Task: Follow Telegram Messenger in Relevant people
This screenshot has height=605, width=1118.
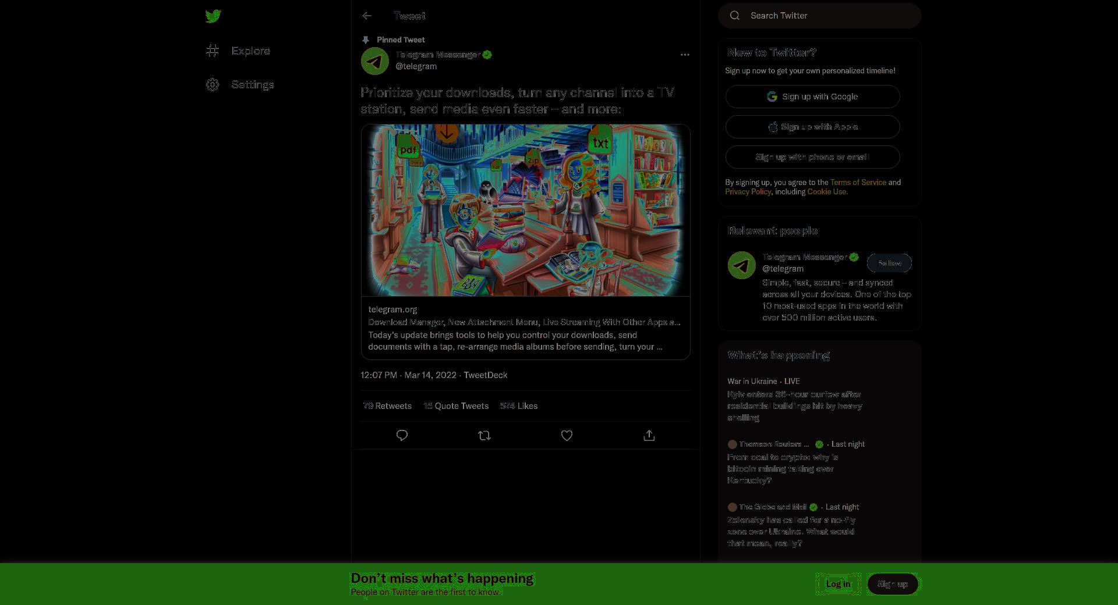Action: pyautogui.click(x=889, y=263)
